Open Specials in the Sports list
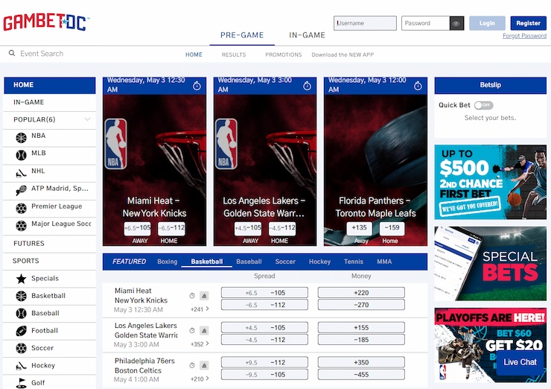Viewport: 551px width, 389px height. pyautogui.click(x=50, y=279)
